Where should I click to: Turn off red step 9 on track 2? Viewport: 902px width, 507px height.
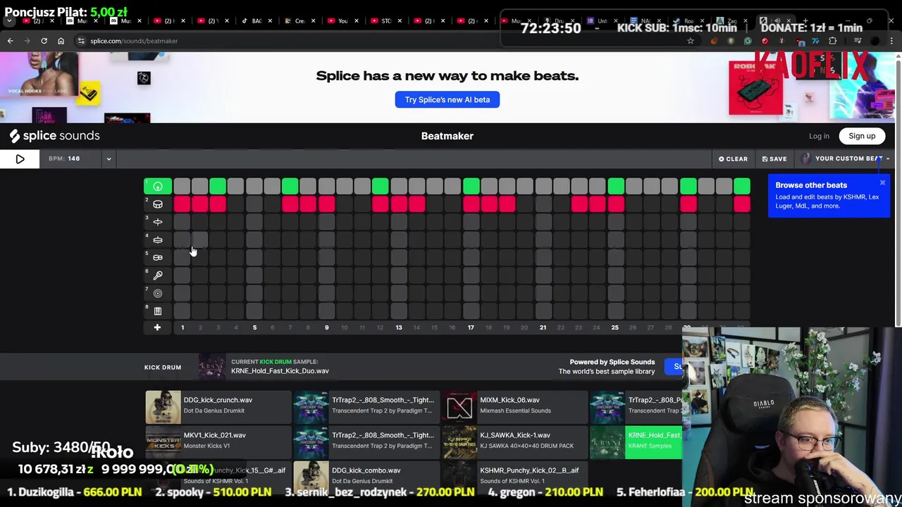326,204
